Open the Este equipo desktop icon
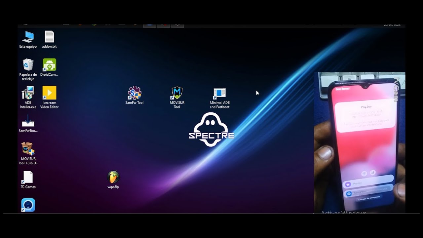Screen dimensions: 423x238 (28, 40)
